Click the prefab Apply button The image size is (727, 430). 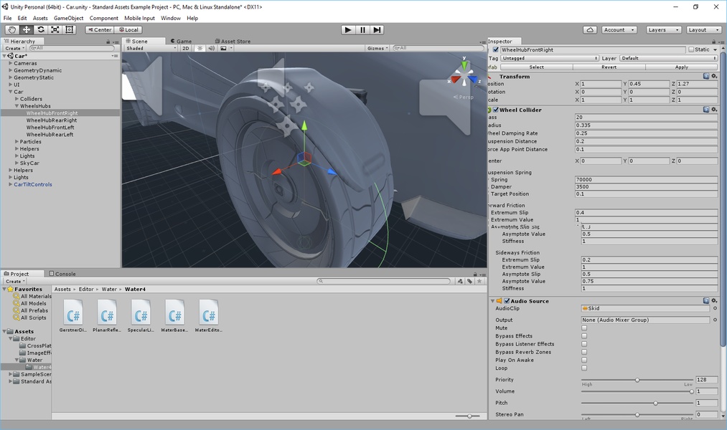682,67
